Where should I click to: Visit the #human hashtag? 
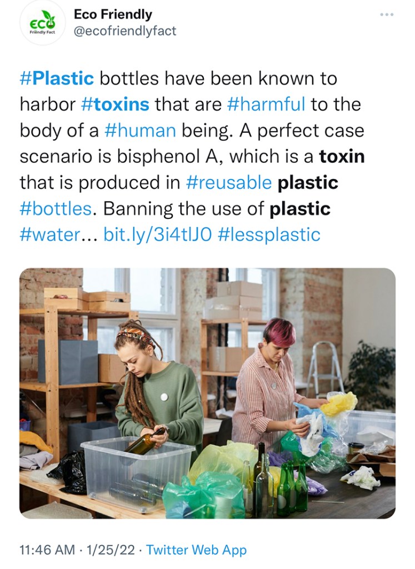(x=140, y=131)
